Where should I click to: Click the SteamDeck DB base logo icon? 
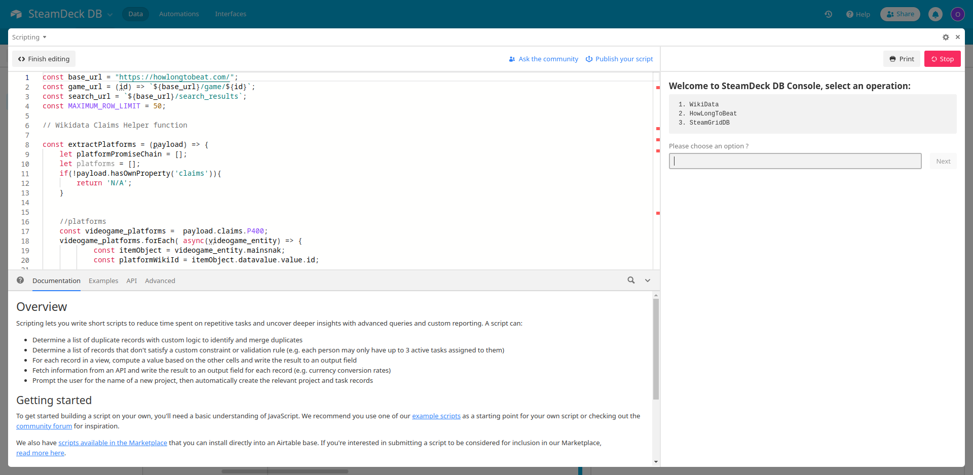[16, 14]
